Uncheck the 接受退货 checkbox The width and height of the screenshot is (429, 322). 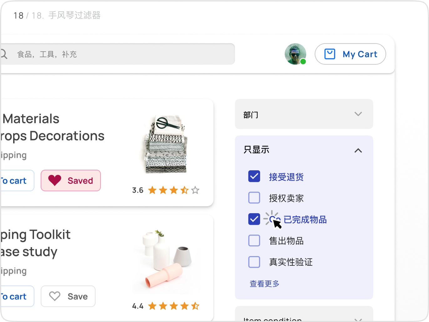point(254,176)
